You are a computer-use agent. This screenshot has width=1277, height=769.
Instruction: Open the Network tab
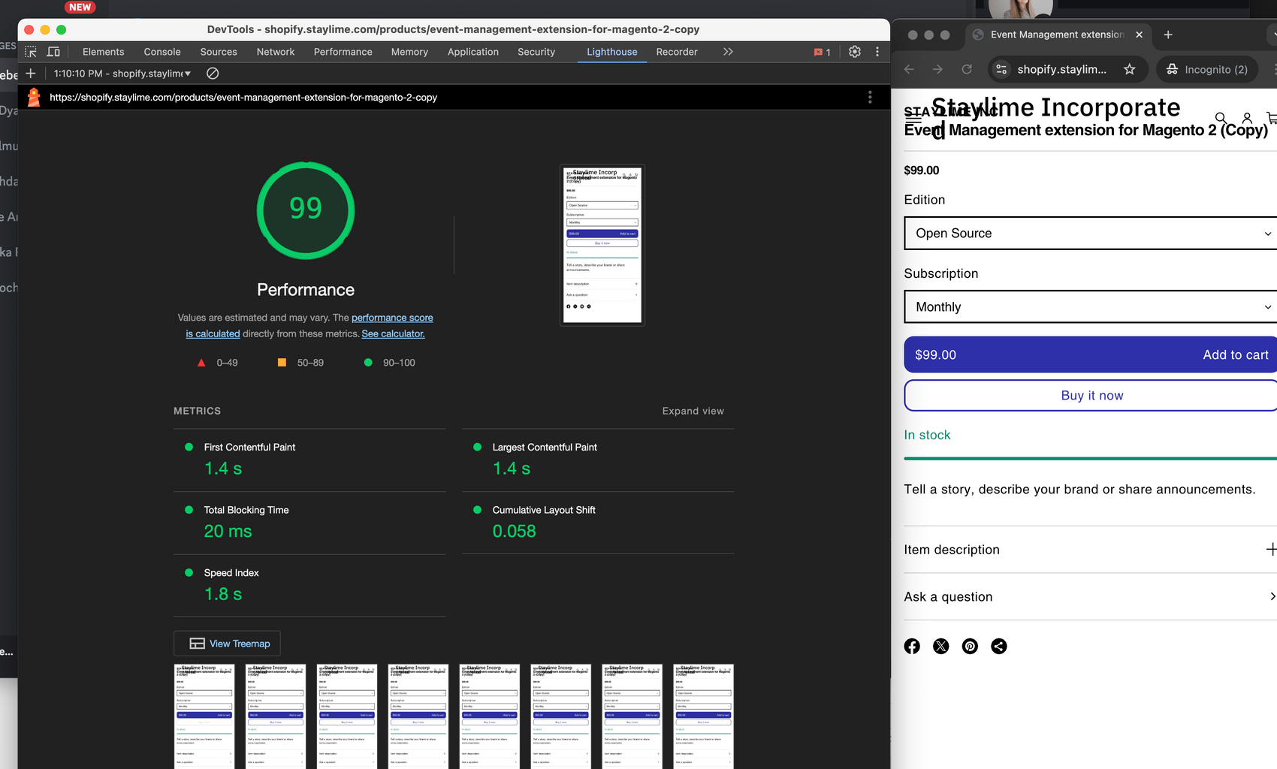276,52
